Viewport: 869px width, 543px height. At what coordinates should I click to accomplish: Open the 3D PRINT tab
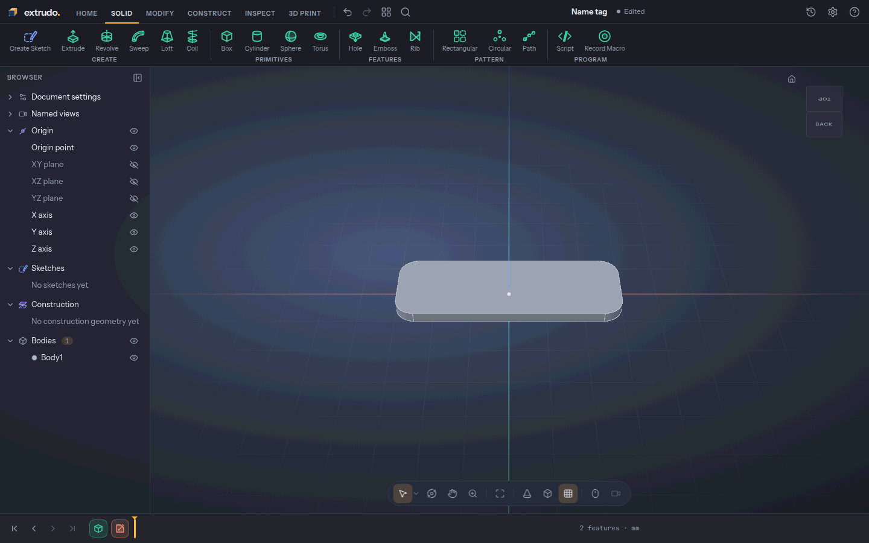305,13
